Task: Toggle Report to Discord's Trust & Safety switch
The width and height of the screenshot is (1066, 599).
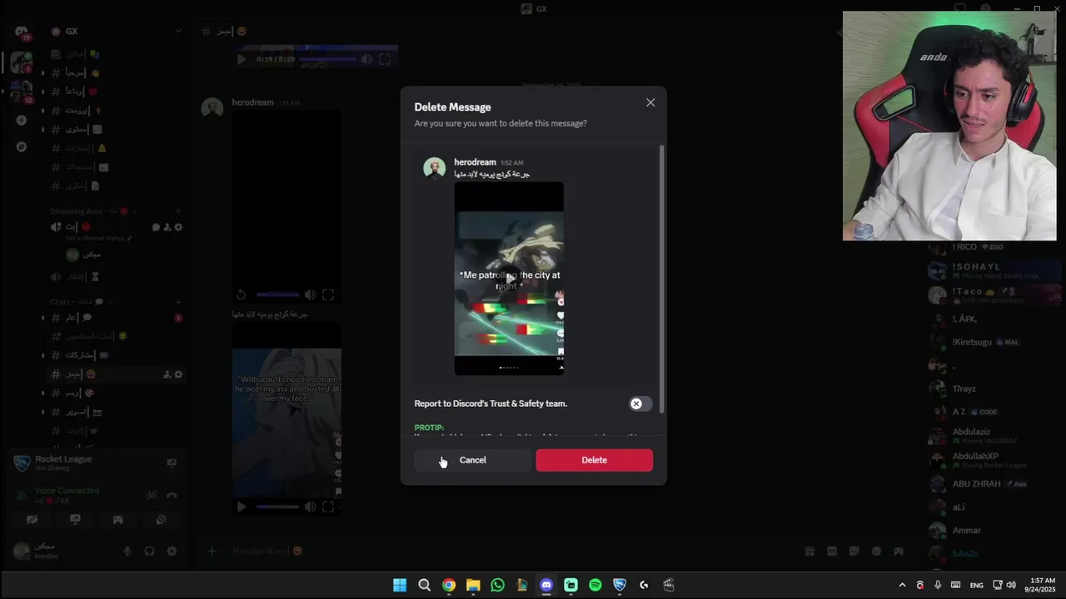Action: (x=640, y=403)
